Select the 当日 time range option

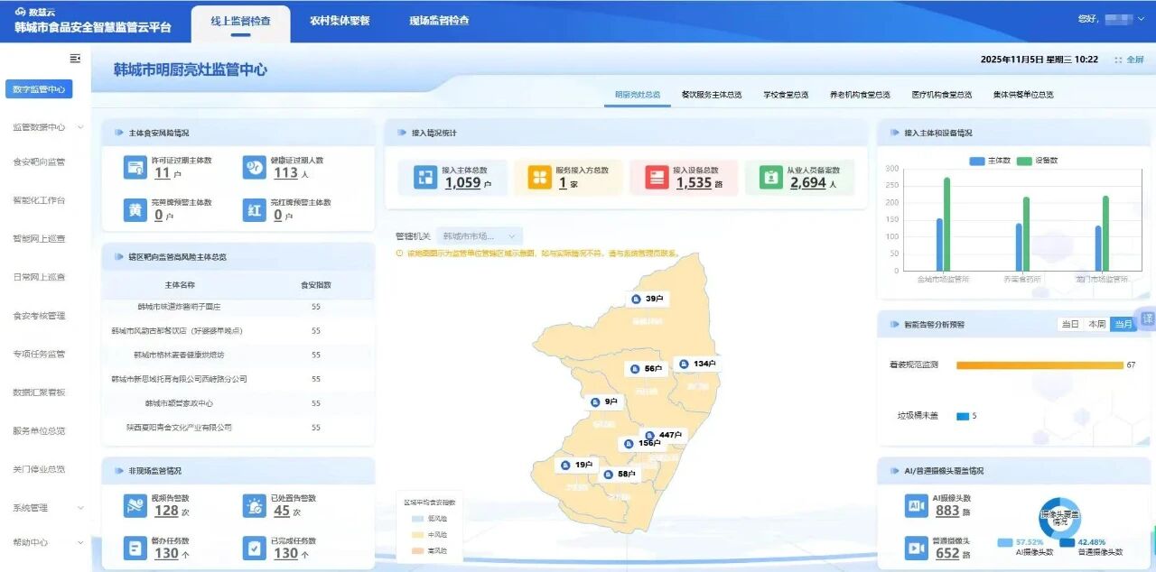tap(1070, 324)
